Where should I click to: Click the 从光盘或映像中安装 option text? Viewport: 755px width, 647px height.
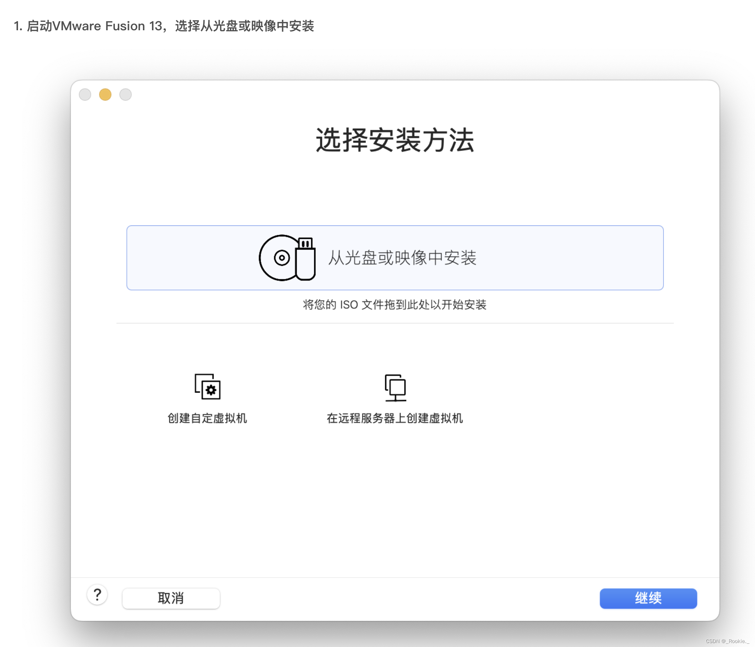pyautogui.click(x=402, y=258)
